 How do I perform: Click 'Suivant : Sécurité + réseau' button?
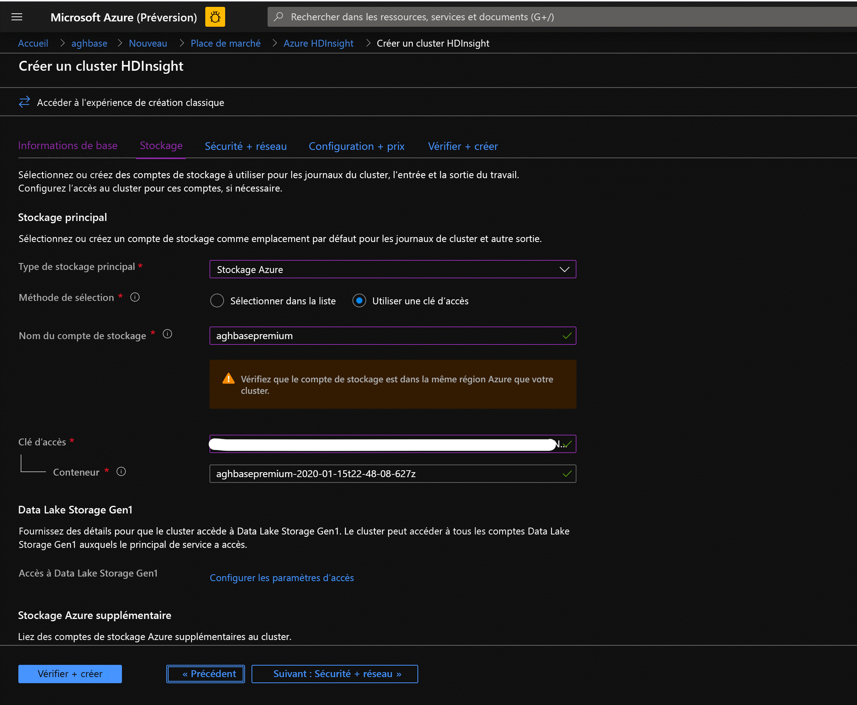coord(334,674)
